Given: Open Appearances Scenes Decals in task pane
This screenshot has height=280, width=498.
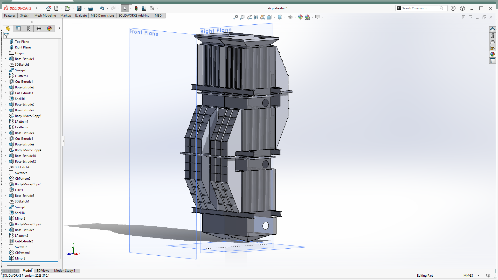Looking at the screenshot, I should tap(492, 54).
